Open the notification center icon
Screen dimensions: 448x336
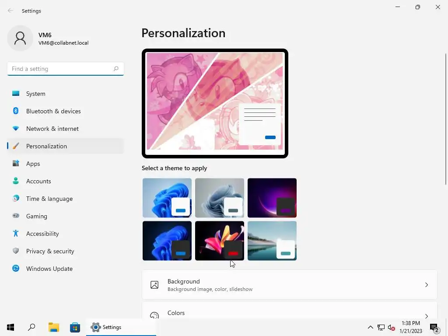(x=434, y=328)
